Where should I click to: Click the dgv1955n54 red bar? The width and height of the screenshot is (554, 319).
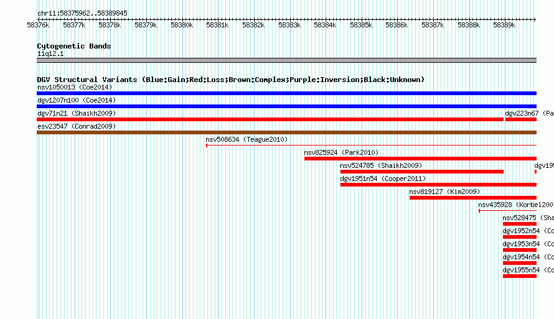520,276
